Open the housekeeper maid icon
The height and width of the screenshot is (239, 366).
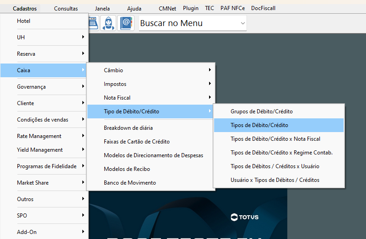[x=108, y=23]
